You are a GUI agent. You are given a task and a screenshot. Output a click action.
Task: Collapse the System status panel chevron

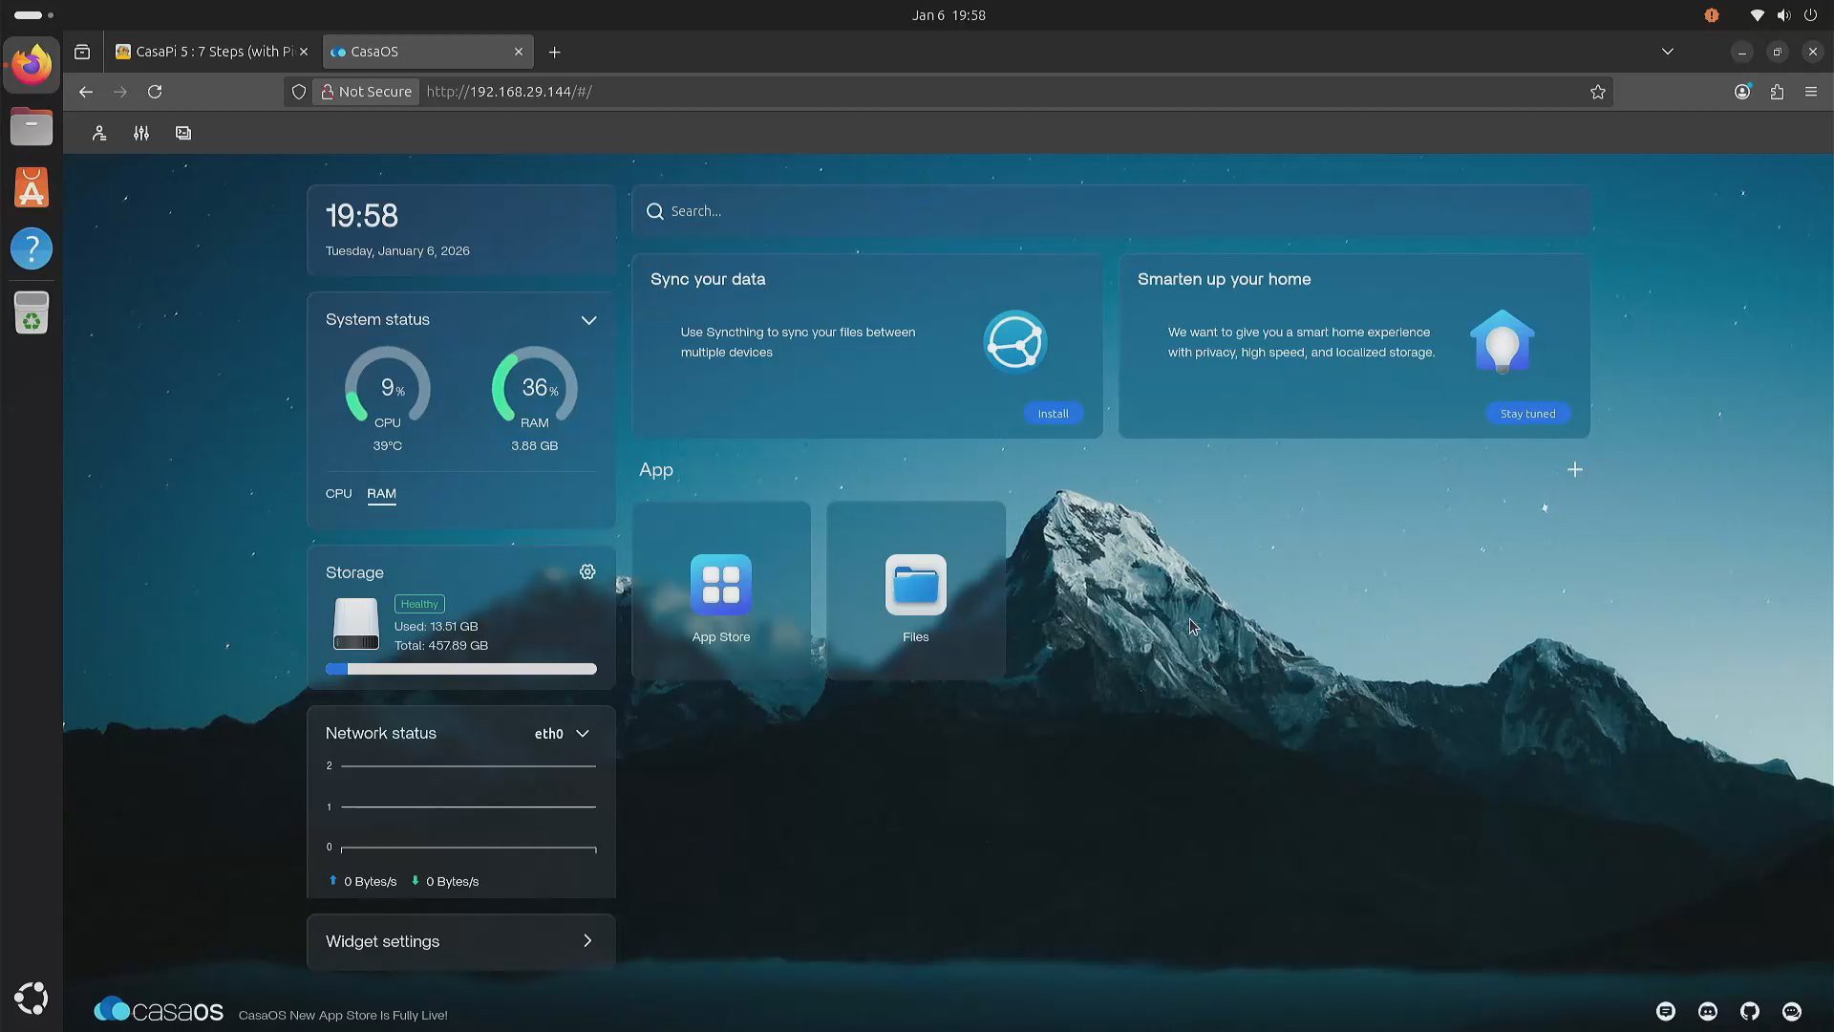588,320
